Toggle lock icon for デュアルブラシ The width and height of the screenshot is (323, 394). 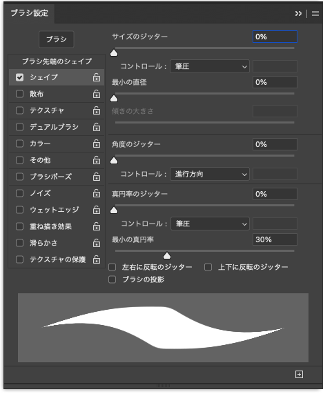point(97,127)
